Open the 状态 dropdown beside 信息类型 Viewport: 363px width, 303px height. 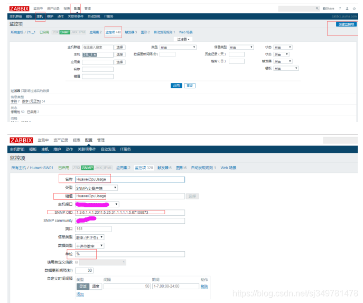pyautogui.click(x=283, y=47)
